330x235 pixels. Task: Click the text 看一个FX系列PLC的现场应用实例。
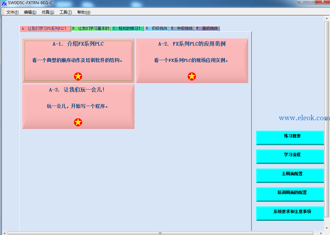pos(191,60)
